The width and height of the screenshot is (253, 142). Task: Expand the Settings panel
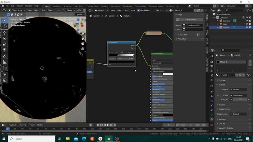pyautogui.click(x=222, y=120)
